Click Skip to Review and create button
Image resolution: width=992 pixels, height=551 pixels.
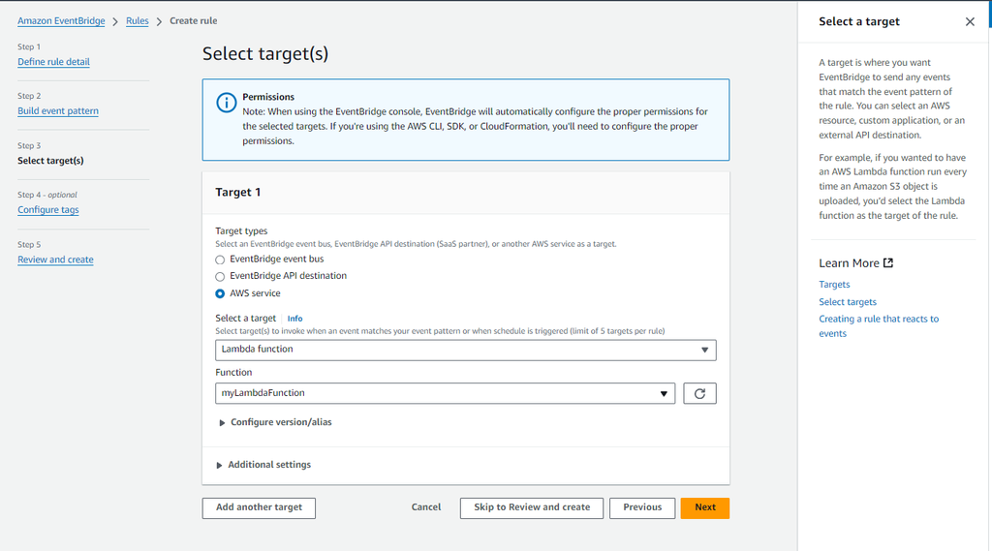pyautogui.click(x=532, y=507)
